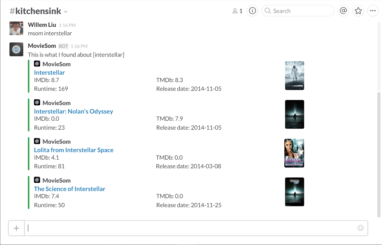
Task: Click the plus attach file button
Action: [x=16, y=228]
